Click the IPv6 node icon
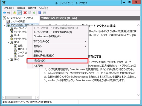 point(12,60)
